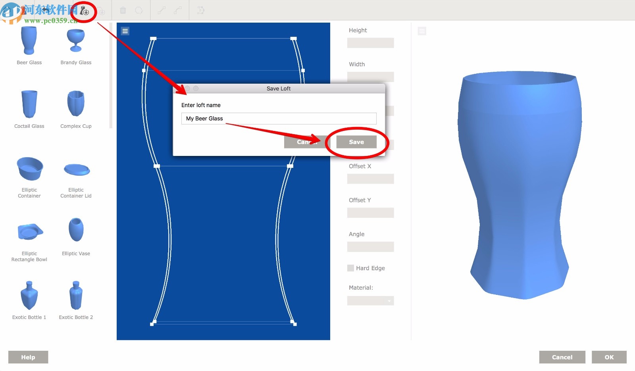Toggle the Hard Edge checkbox
This screenshot has height=371, width=635.
(x=350, y=268)
